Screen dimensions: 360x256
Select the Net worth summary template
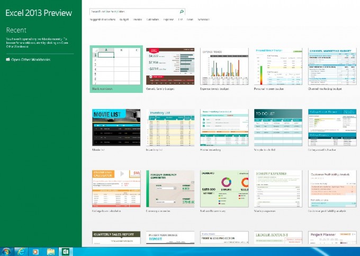coord(224,191)
